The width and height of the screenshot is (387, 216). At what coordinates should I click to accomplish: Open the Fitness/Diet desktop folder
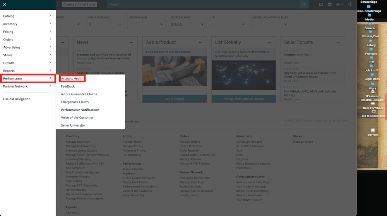coord(370,34)
